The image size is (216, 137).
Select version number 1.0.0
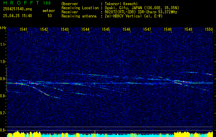[47, 3]
